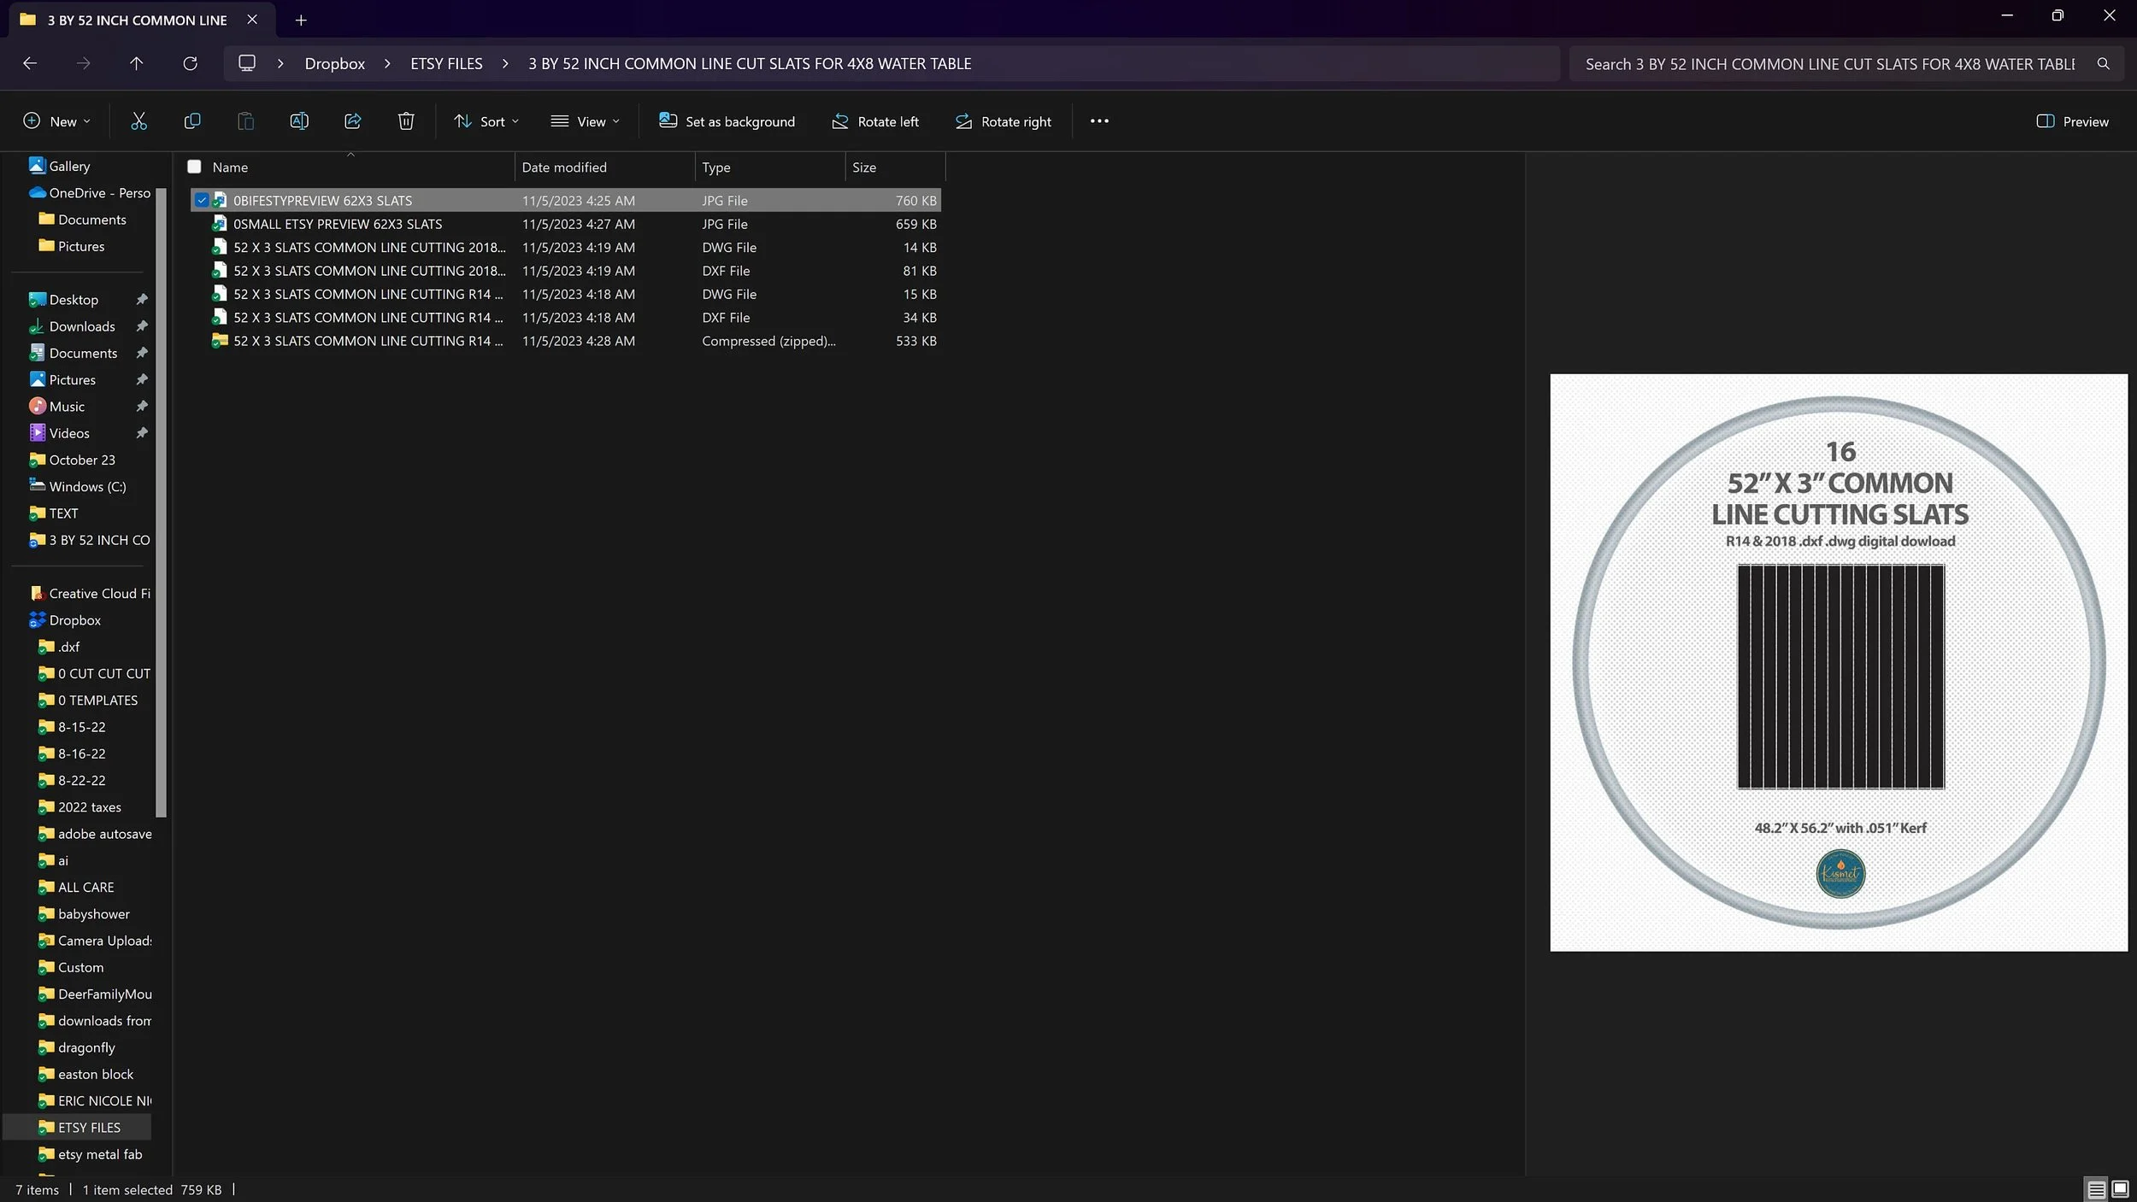Viewport: 2137px width, 1202px height.
Task: Open the See more options menu
Action: coord(1099,121)
